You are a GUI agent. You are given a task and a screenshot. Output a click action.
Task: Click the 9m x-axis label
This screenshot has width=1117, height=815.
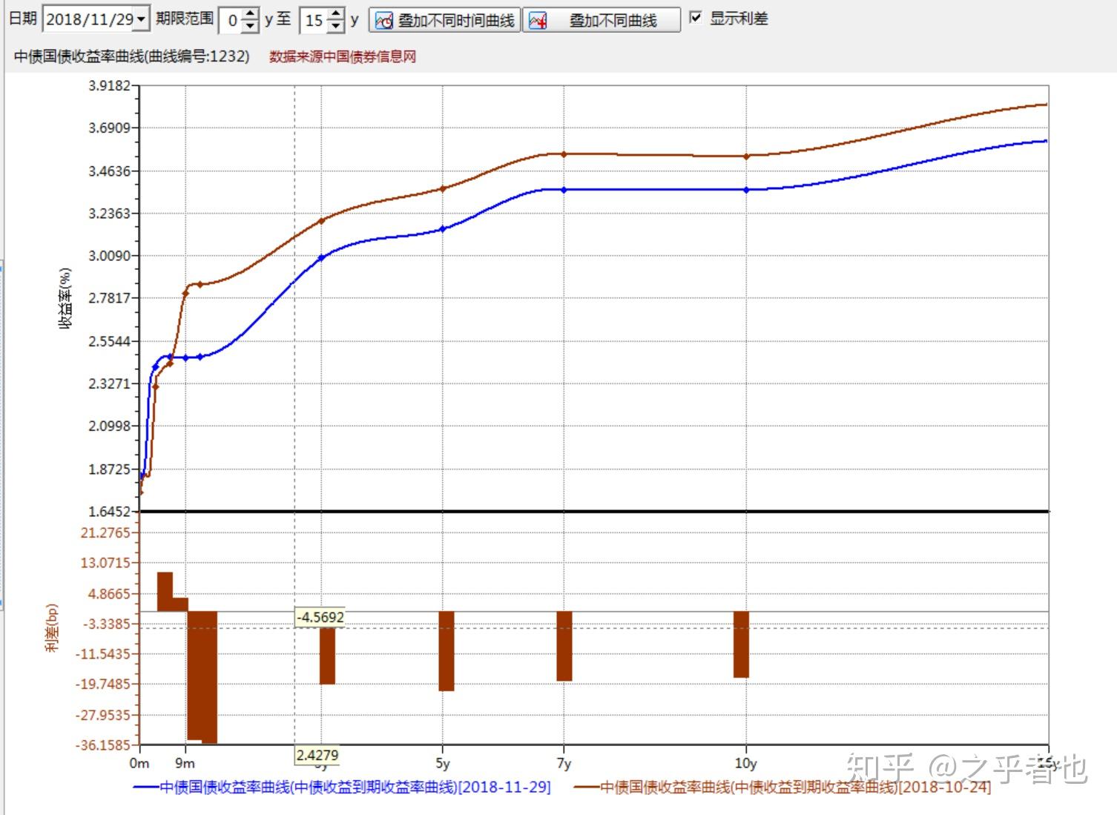click(x=185, y=763)
